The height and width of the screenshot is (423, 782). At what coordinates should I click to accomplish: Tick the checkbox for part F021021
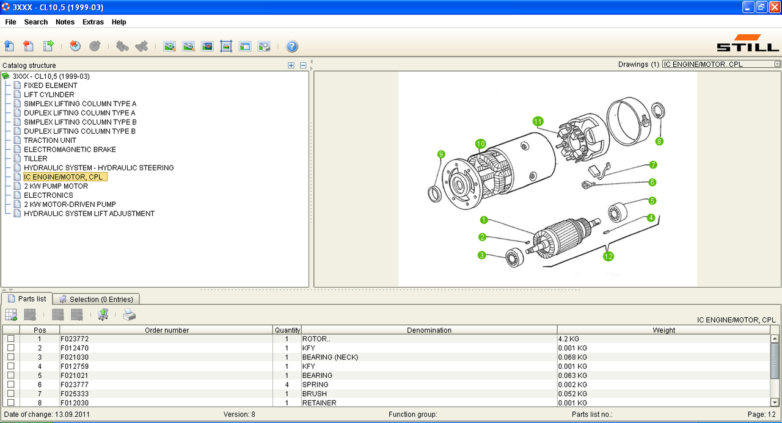coord(10,375)
